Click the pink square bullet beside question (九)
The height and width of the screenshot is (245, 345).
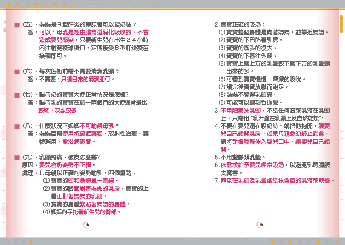[17, 158]
